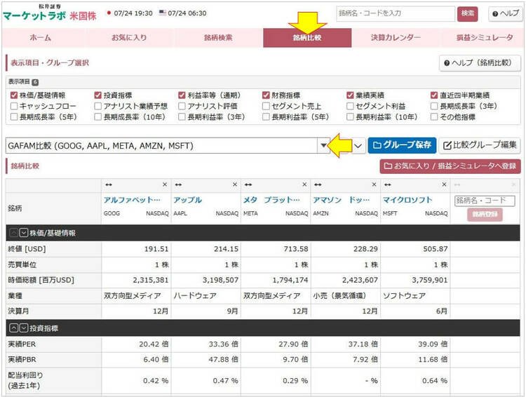Click the top ヘルプ button
The image size is (526, 397).
click(506, 14)
